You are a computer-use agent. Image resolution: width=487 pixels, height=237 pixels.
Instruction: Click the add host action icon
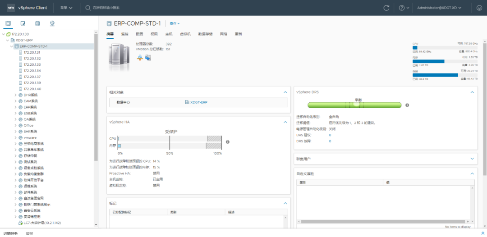140,57
